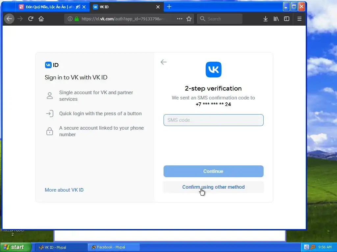Click the Windows start button
This screenshot has width=337, height=252.
point(15,247)
